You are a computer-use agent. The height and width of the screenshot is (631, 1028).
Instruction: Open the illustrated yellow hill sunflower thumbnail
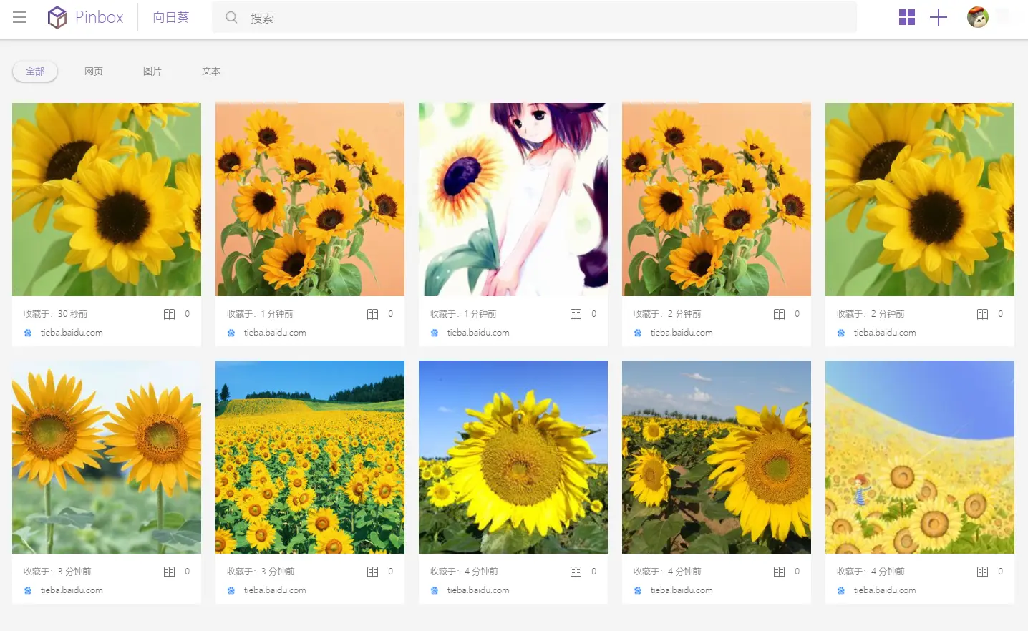coord(920,457)
